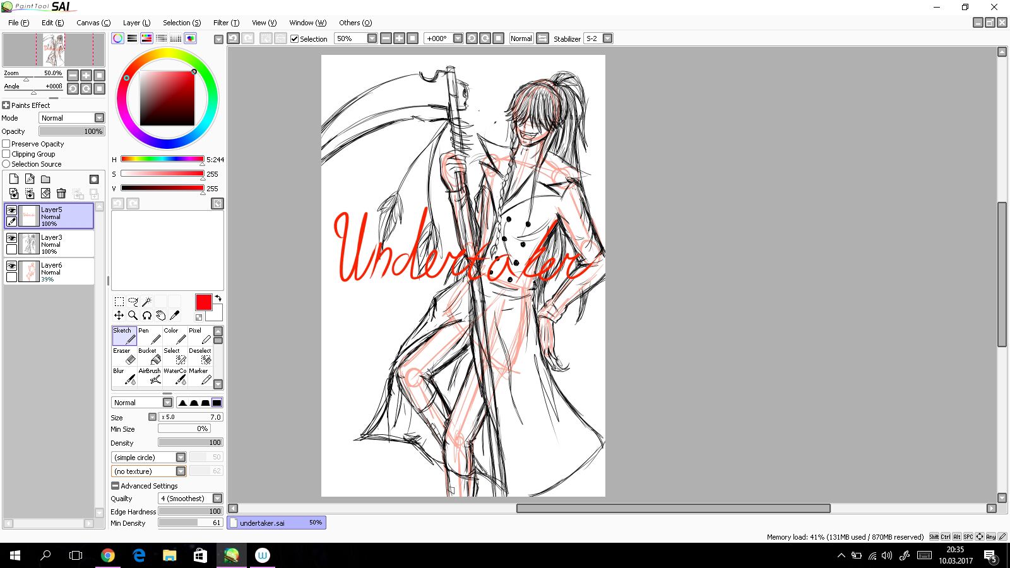Activate the rectangular selection tool
This screenshot has width=1010, height=568.
point(119,302)
